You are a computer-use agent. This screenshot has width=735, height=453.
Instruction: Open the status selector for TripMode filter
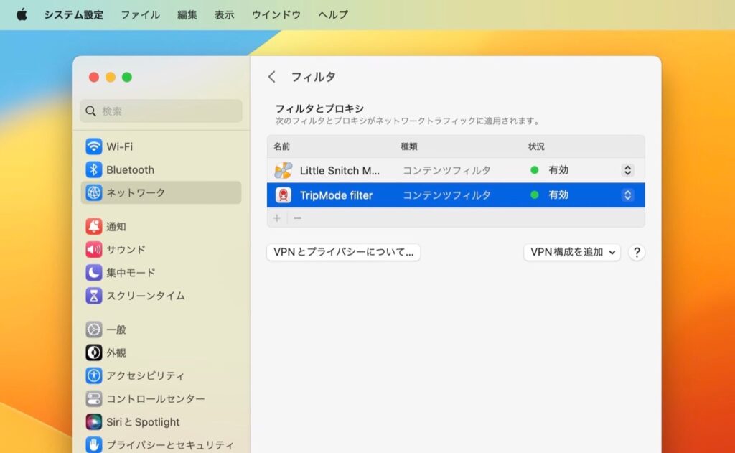627,195
